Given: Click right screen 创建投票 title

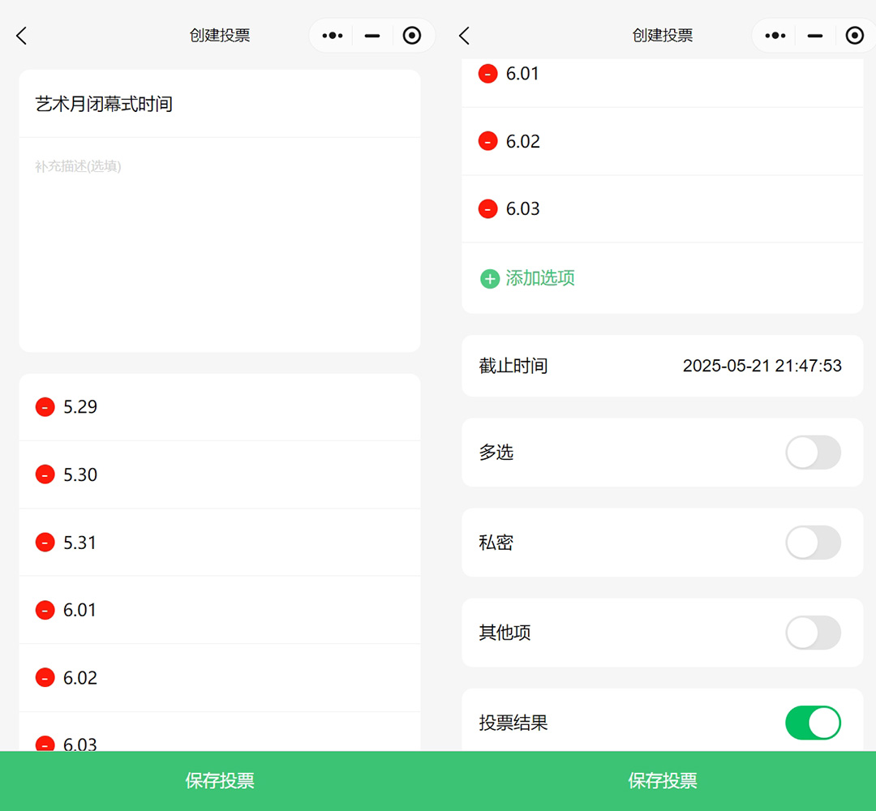Looking at the screenshot, I should tap(663, 36).
